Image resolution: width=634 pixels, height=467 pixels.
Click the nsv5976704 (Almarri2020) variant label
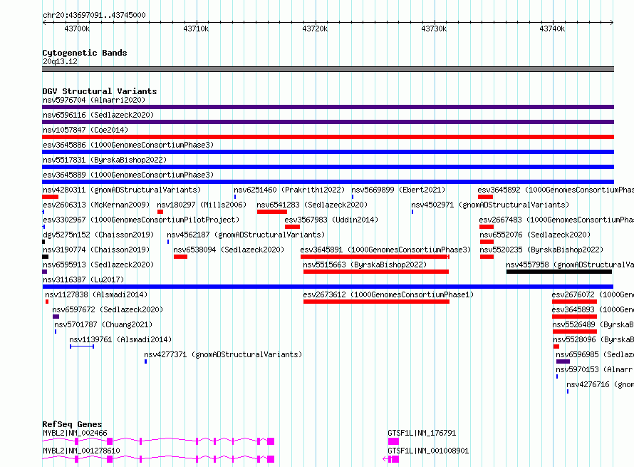click(x=94, y=100)
